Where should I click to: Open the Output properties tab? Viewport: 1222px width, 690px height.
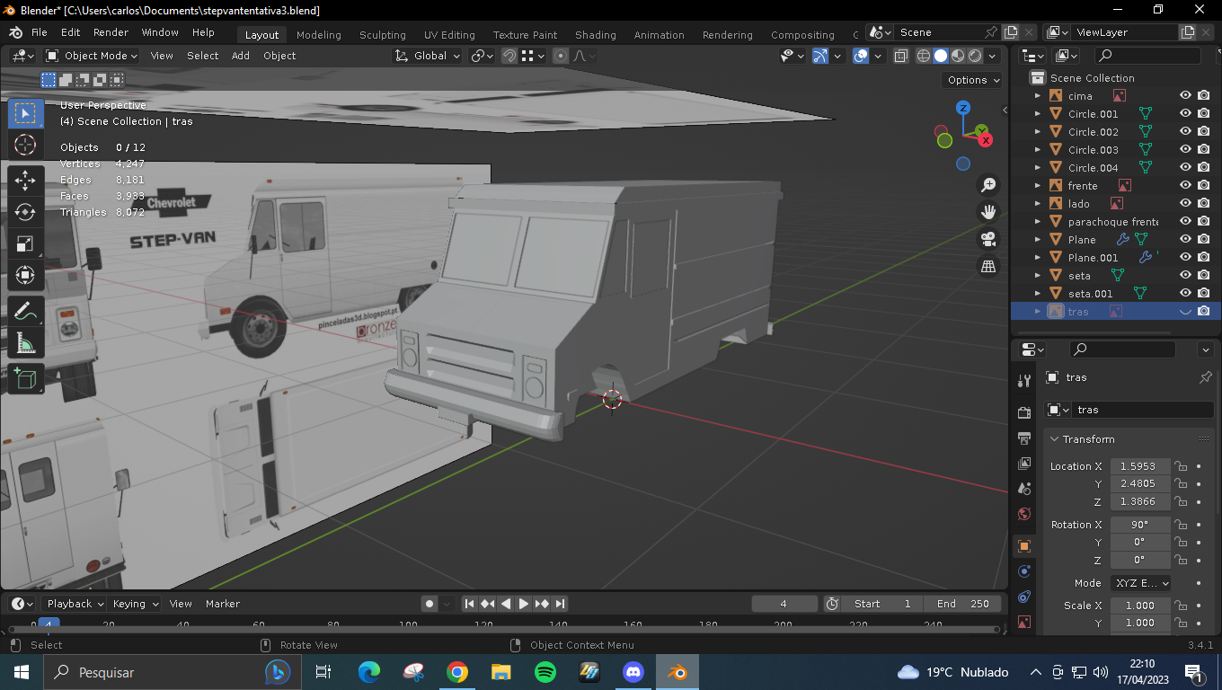click(1023, 438)
